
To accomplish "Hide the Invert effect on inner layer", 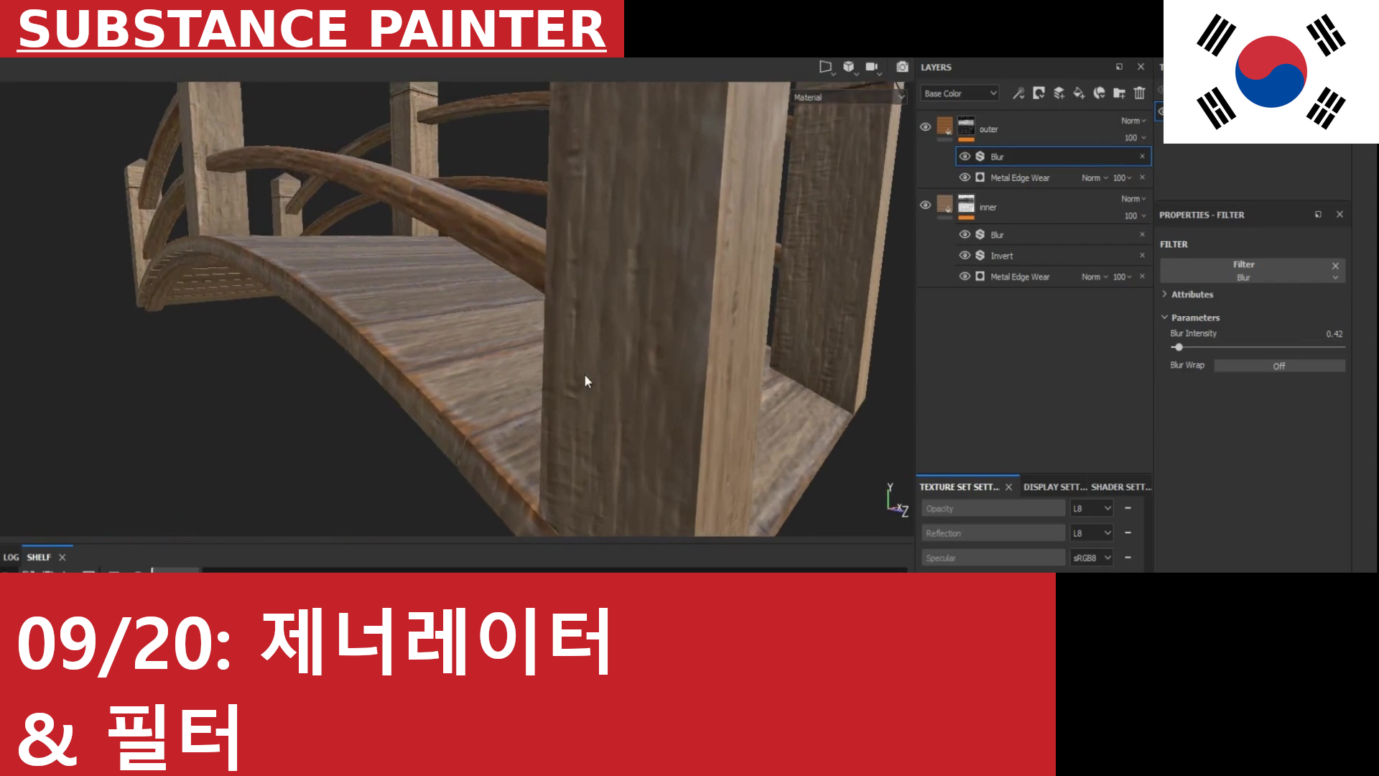I will tap(965, 255).
